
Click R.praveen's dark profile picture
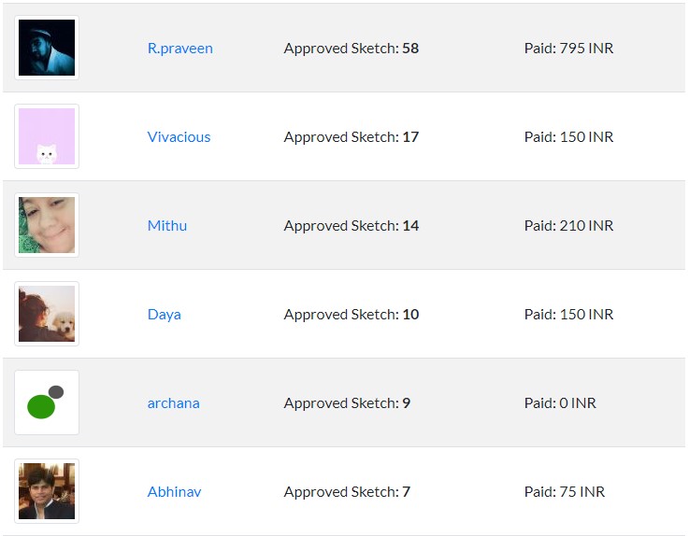[x=47, y=48]
